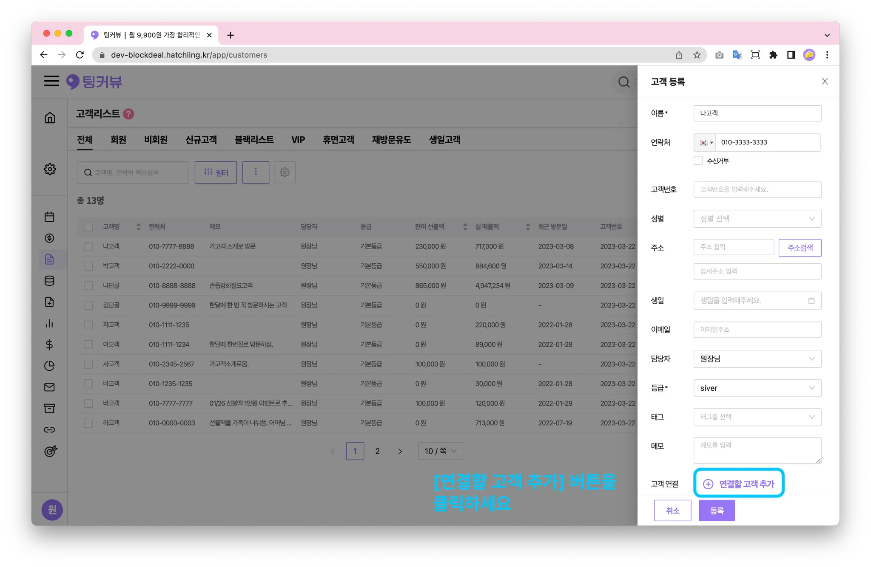Screen dimensions: 871x567
Task: Toggle the select-all checkbox in the table header
Action: coord(88,227)
